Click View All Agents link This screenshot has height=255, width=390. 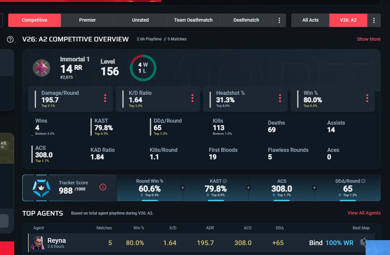pyautogui.click(x=364, y=213)
